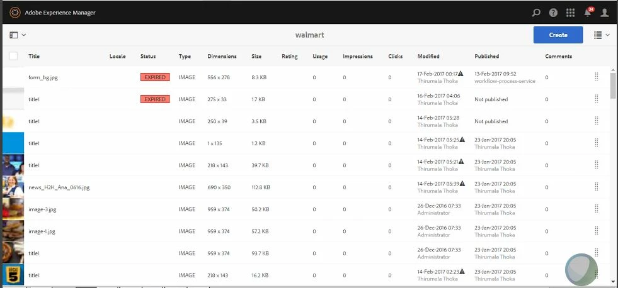This screenshot has height=288, width=618.
Task: Select the number 5 thumbnail in the last row
Action: (x=13, y=275)
